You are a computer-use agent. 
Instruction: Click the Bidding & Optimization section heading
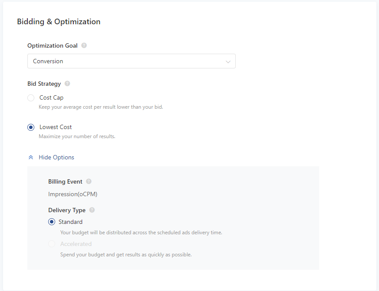tap(59, 22)
